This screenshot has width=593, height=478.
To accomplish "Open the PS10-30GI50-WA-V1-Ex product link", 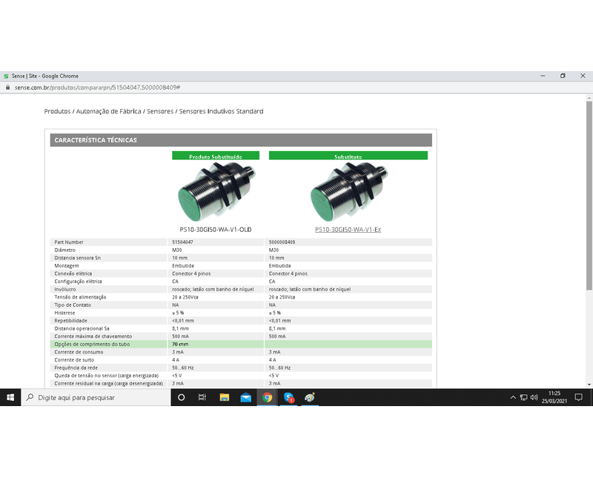I will click(x=348, y=230).
